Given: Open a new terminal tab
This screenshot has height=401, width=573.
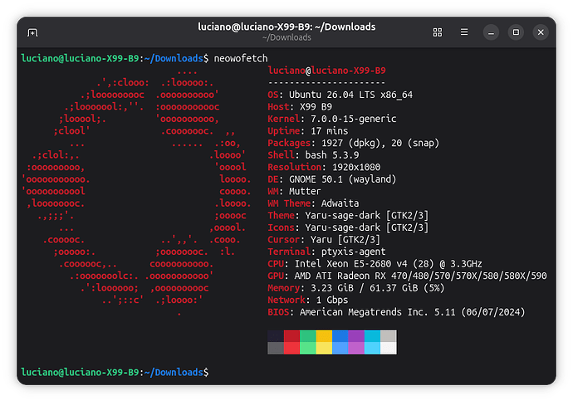Looking at the screenshot, I should point(32,33).
